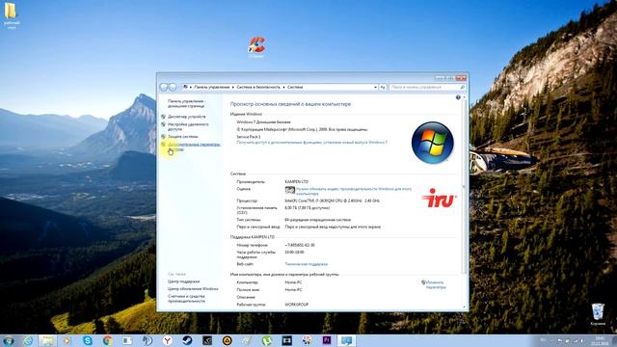The height and width of the screenshot is (347, 617).
Task: Open Центр обновления Windows link
Action: coord(193,289)
